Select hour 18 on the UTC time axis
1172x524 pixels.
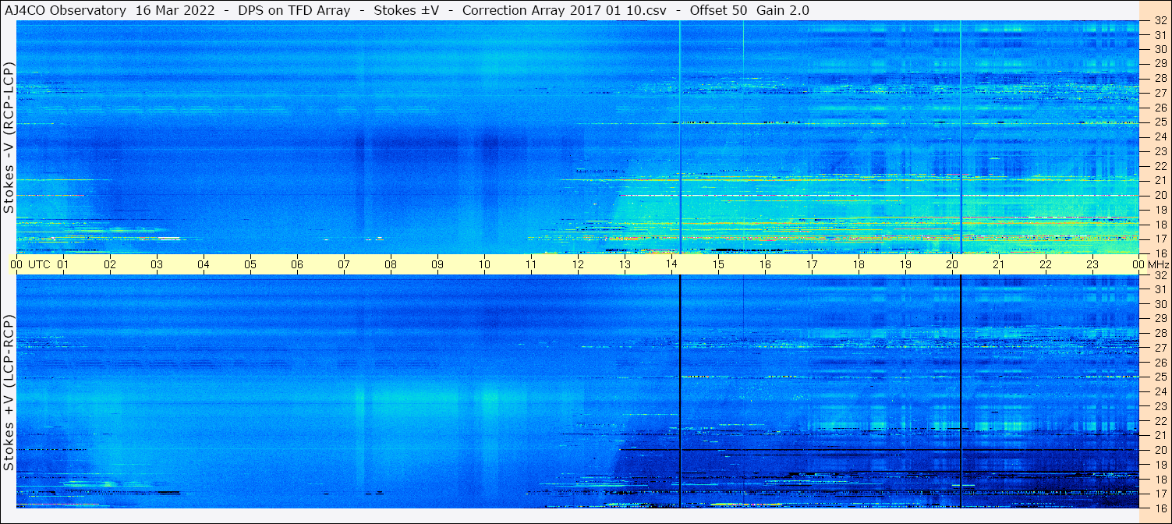[x=859, y=264]
